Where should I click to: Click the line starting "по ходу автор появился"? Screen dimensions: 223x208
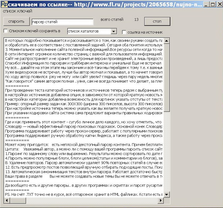[x=84, y=77]
